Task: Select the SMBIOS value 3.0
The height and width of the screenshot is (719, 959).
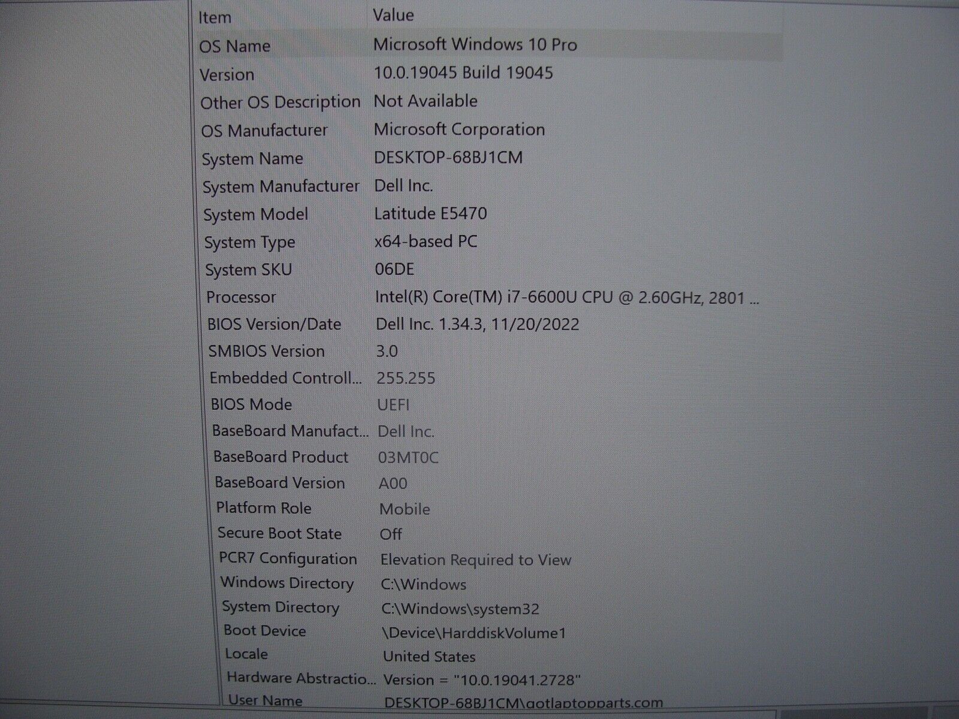Action: [387, 351]
